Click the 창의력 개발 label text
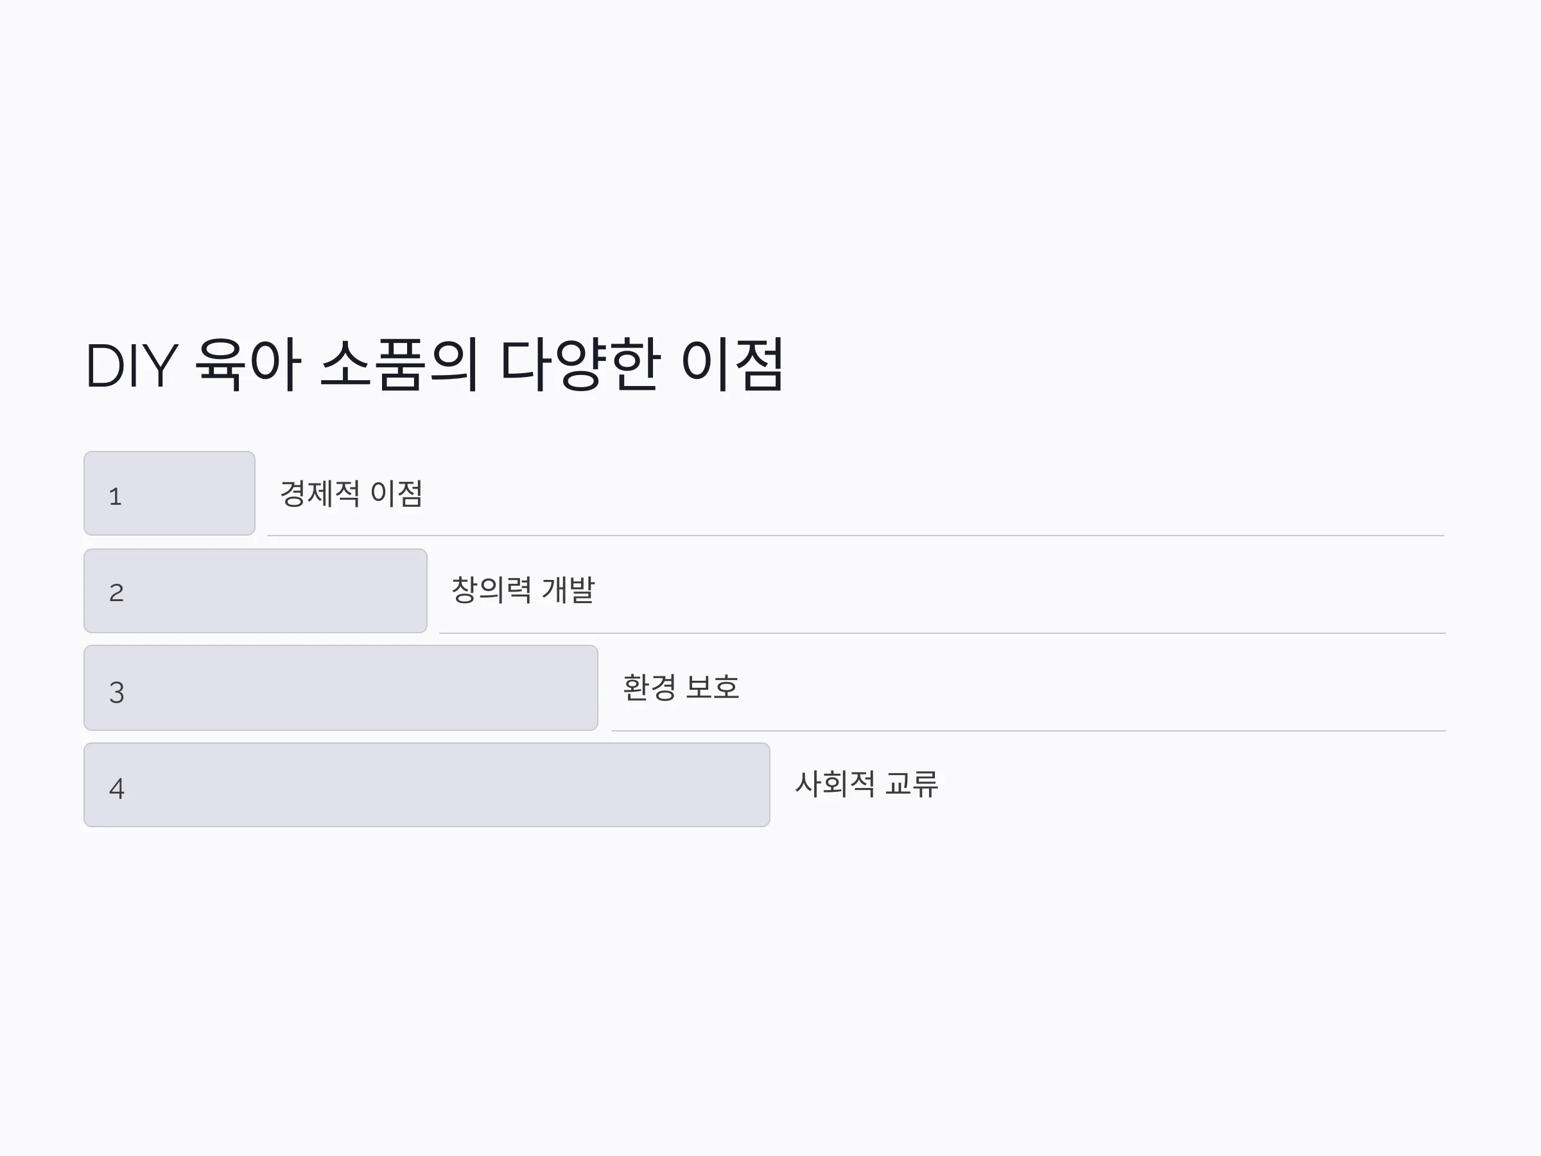This screenshot has width=1541, height=1156. pyautogui.click(x=523, y=590)
